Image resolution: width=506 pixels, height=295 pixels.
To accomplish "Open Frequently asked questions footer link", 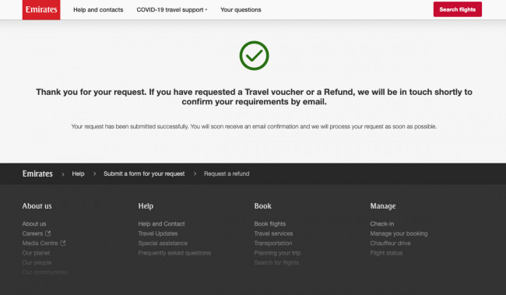I will (174, 253).
